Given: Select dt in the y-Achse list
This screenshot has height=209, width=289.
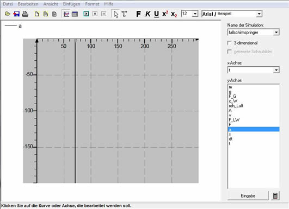Looking at the screenshot, I should 254,139.
